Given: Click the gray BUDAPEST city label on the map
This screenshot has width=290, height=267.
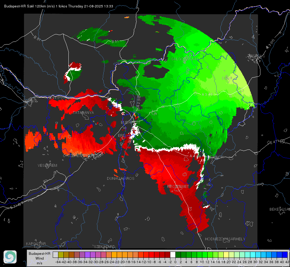Looking at the screenshot, I should tap(130, 122).
